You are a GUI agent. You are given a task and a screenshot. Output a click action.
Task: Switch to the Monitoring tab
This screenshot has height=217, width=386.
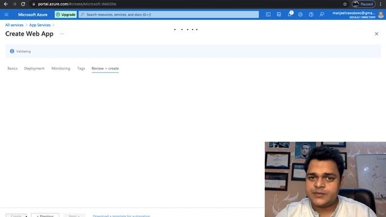[61, 68]
